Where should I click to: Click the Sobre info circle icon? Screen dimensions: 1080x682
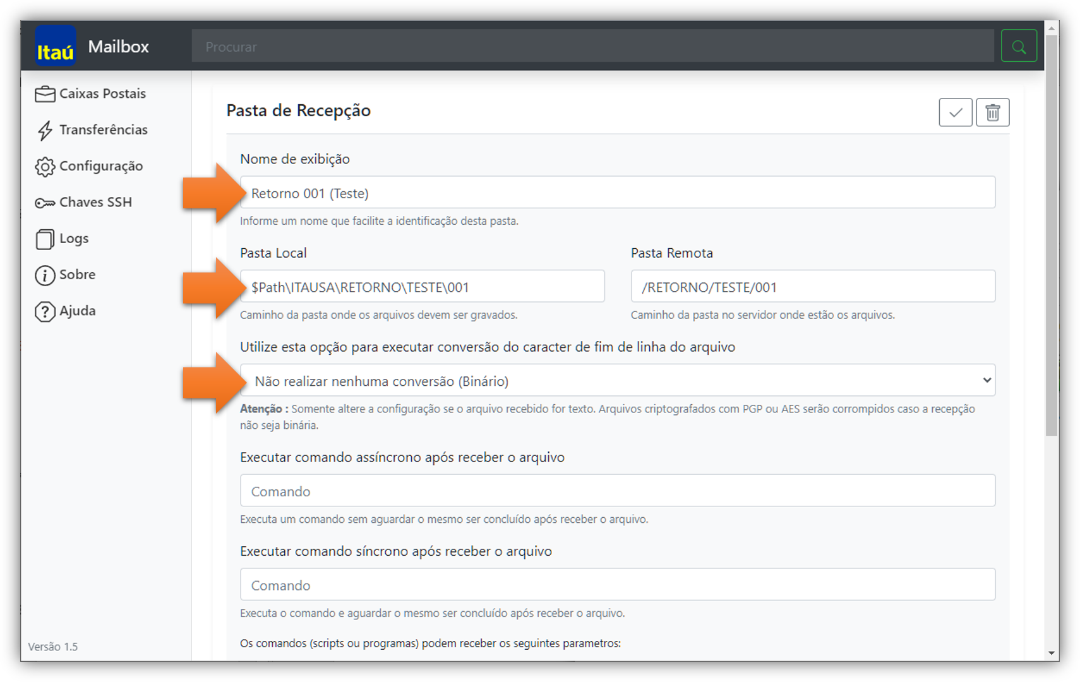(x=45, y=275)
